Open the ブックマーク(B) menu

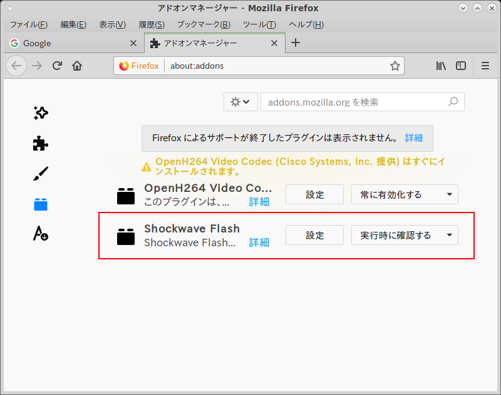point(204,24)
